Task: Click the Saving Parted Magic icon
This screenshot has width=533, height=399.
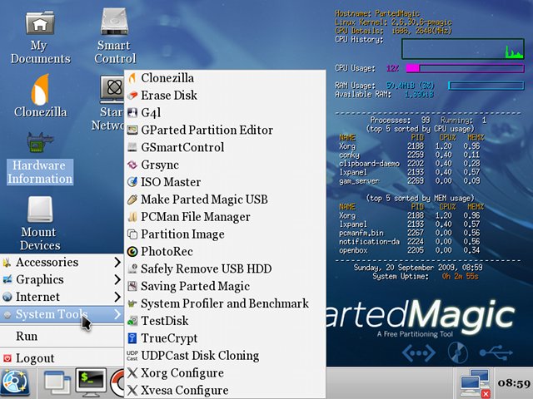Action: pyautogui.click(x=132, y=286)
